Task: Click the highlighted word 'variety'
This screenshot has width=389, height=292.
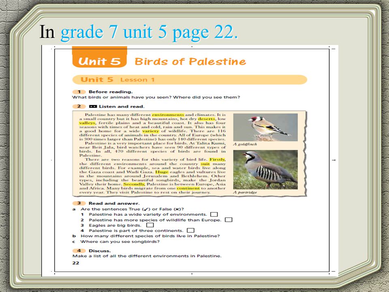Action: [151, 131]
